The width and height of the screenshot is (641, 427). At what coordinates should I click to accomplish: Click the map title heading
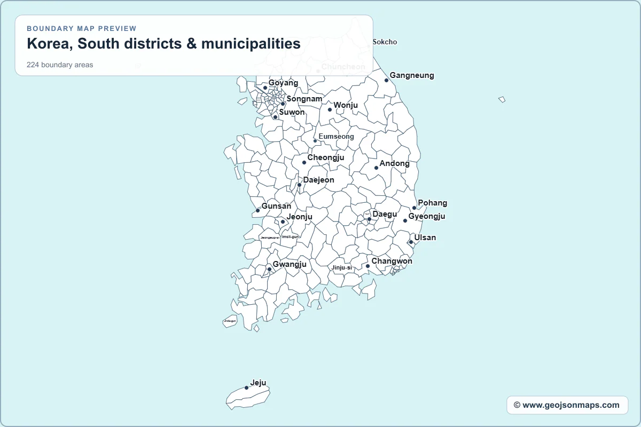[163, 44]
